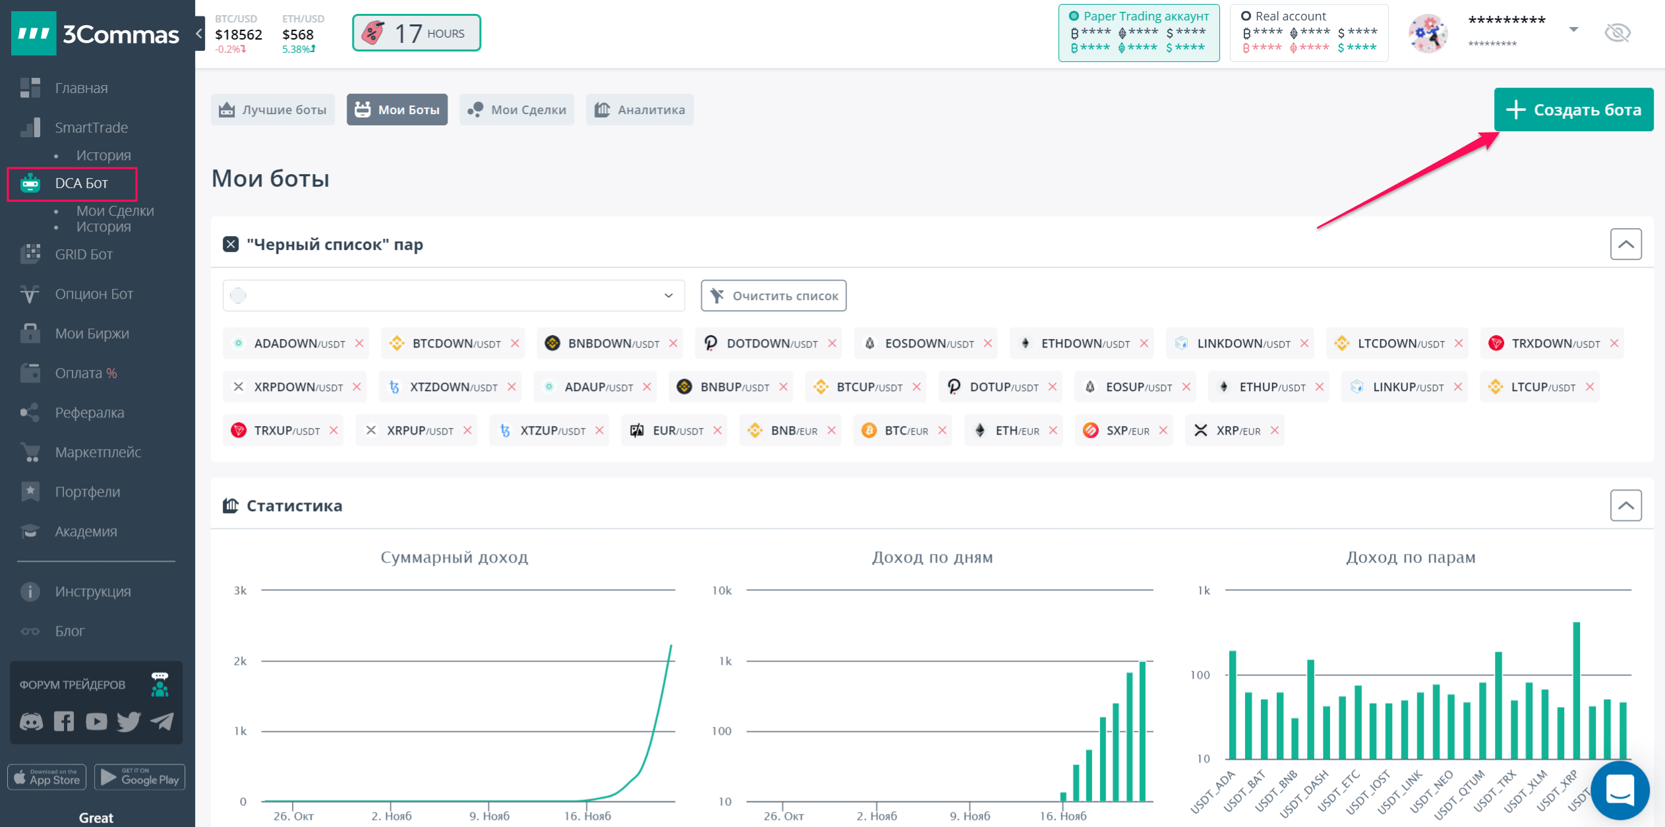1665x827 pixels.
Task: Collapse the Статистика panel
Action: pos(1625,505)
